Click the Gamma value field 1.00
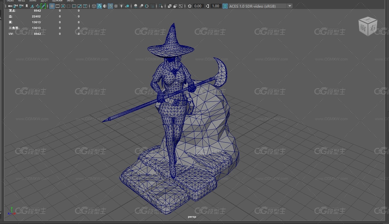Image resolution: width=389 pixels, height=224 pixels. pos(216,6)
